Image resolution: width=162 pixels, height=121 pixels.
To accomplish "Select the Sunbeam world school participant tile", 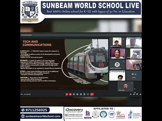I will [x=117, y=65].
